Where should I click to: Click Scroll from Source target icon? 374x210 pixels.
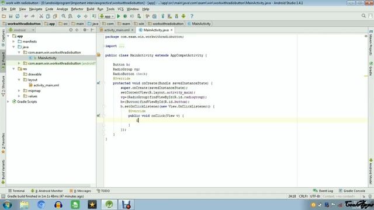(71, 30)
